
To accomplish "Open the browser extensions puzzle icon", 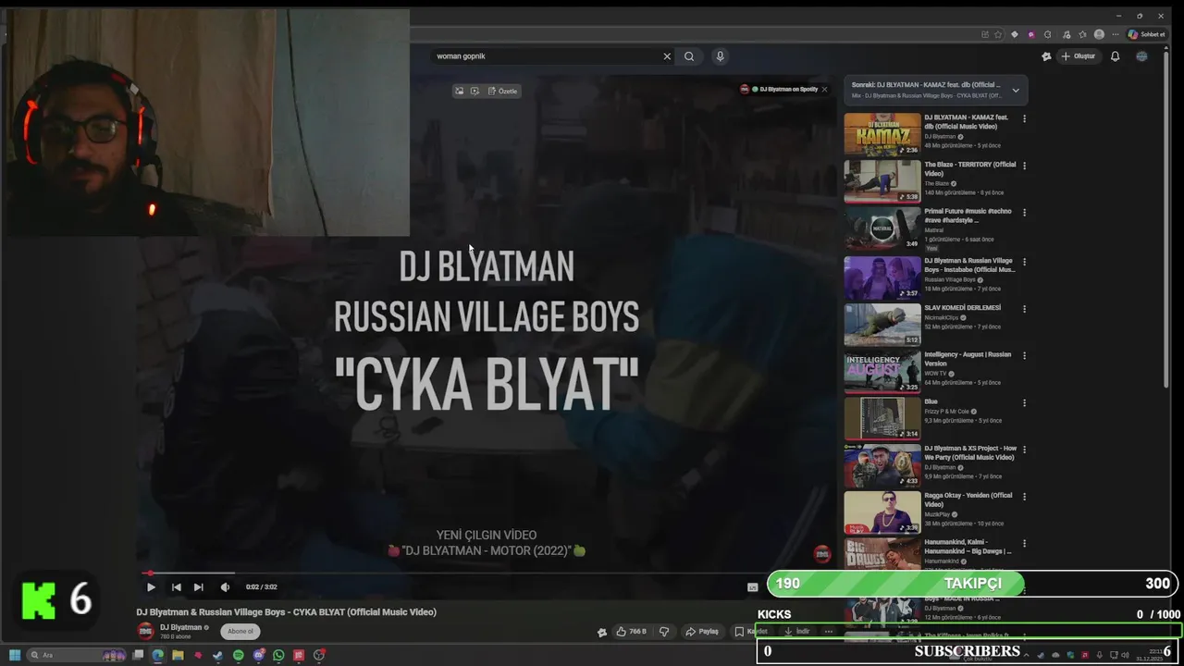I will 1047,34.
